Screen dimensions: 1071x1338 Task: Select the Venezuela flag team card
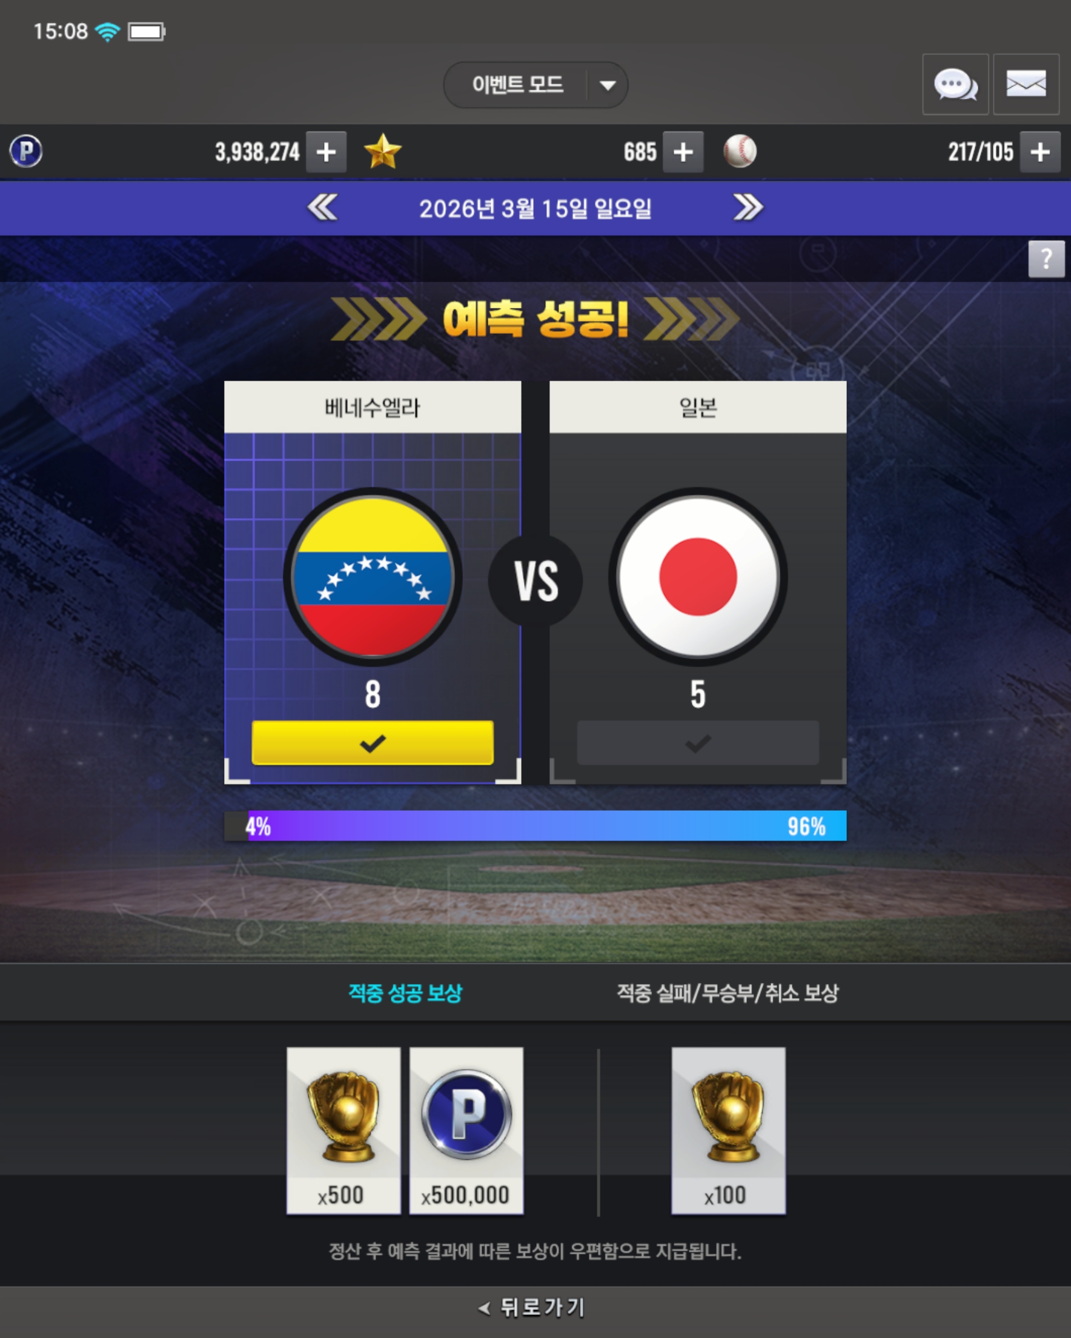coord(373,582)
